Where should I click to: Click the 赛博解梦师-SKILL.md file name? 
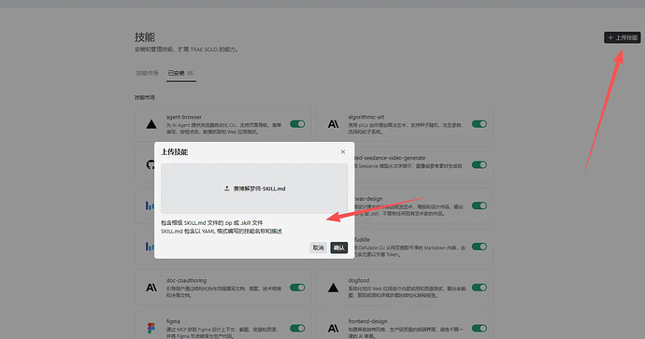click(x=259, y=189)
